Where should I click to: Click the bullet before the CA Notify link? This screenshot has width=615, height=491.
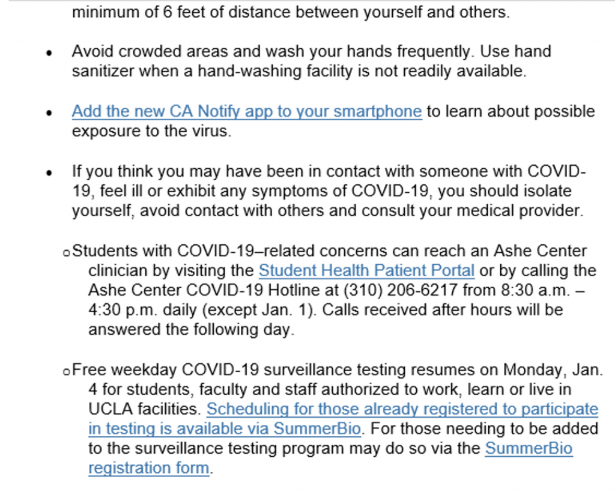pos(50,113)
